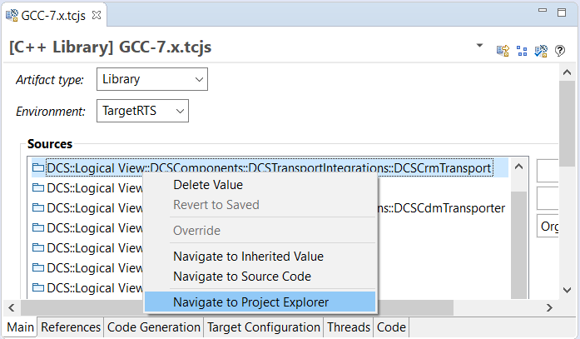The width and height of the screenshot is (580, 339).
Task: Choose Override in the context menu
Action: 260,231
